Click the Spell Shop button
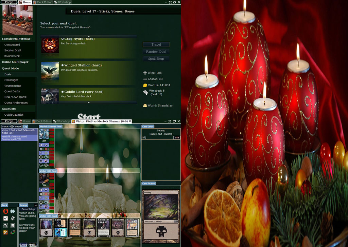Viewport: 348px width, 247px height. pyautogui.click(x=156, y=59)
